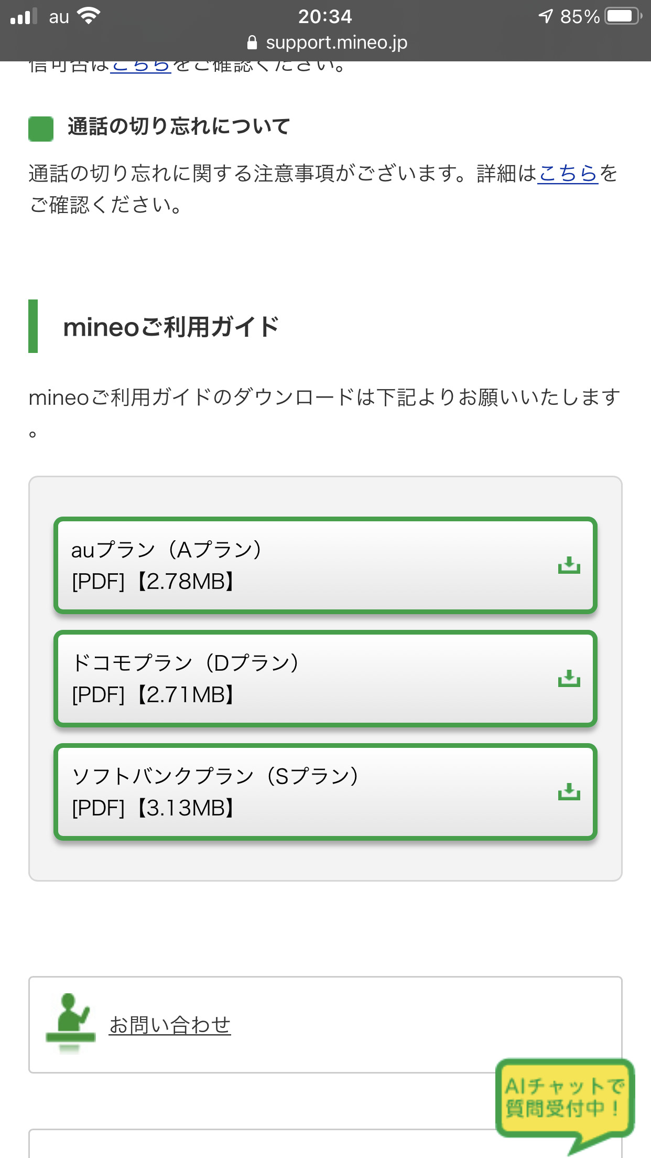Viewport: 651px width, 1158px height.
Task: Open the お問い合わせ link
Action: click(x=170, y=1025)
